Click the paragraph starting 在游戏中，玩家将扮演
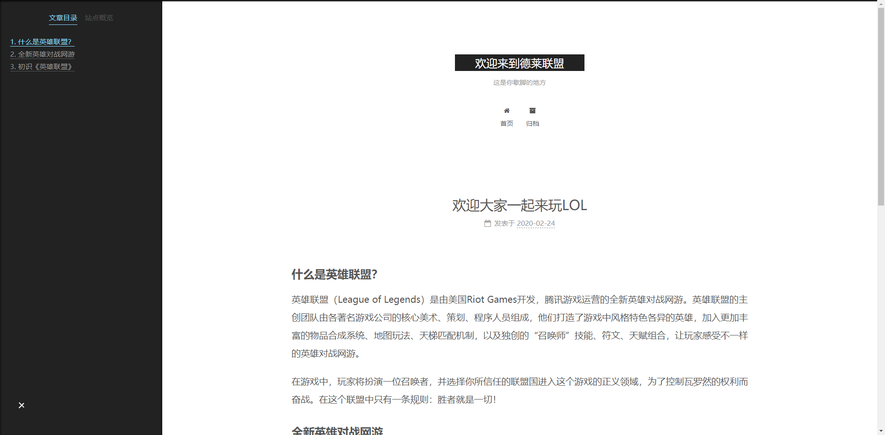The width and height of the screenshot is (885, 435). 519,391
